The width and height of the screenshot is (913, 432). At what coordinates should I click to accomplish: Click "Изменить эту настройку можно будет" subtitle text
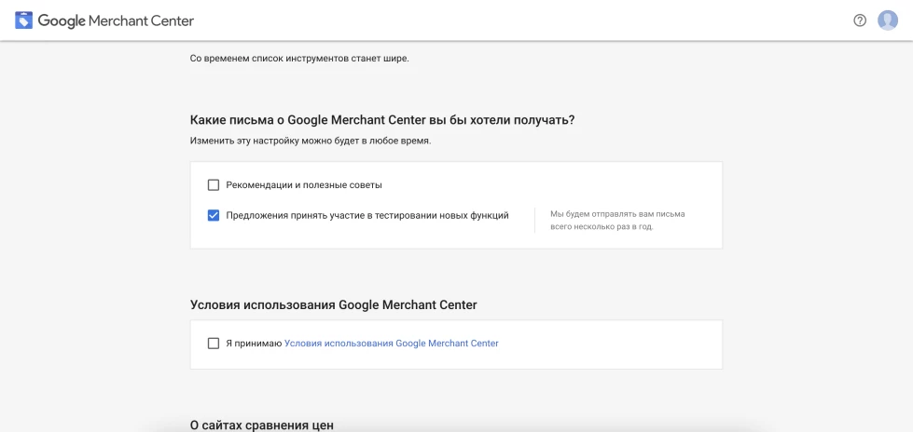[x=311, y=142]
